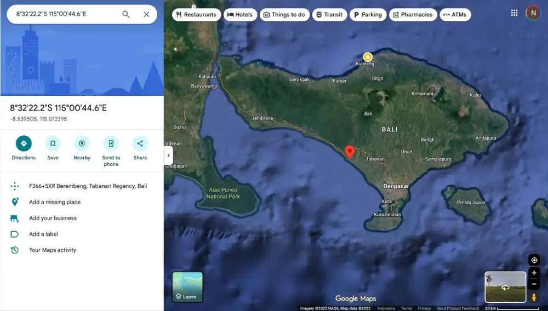Image resolution: width=548 pixels, height=311 pixels.
Task: Click the Kuta Selatan map label
Action: [x=387, y=214]
